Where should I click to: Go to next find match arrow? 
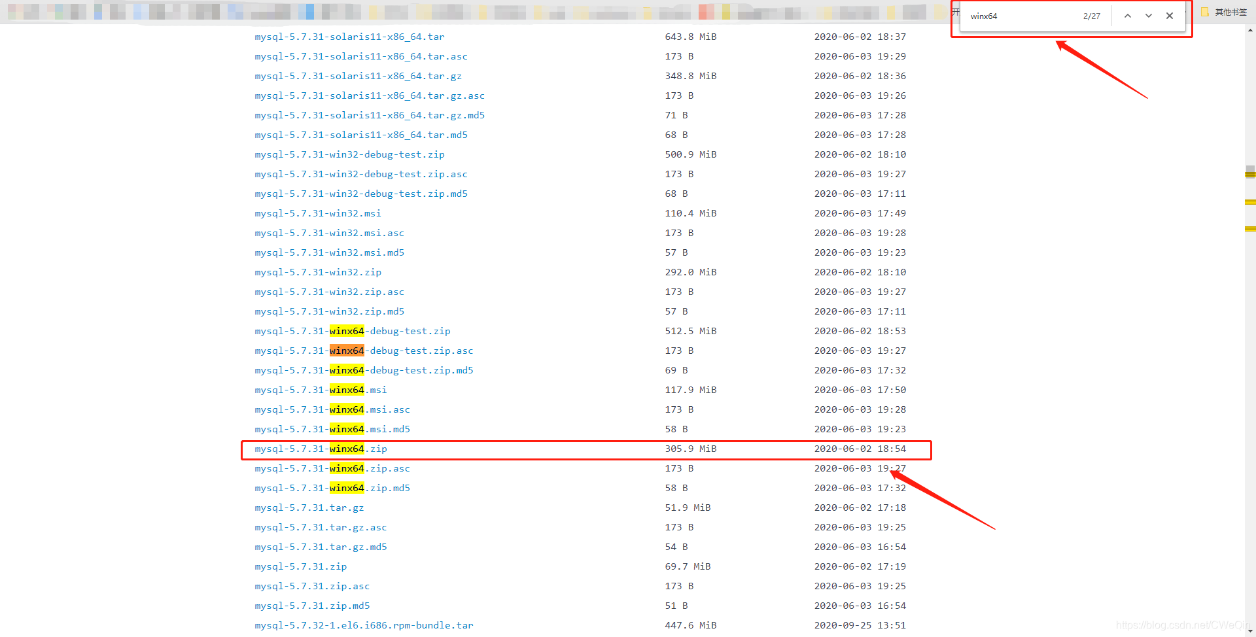[x=1149, y=16]
